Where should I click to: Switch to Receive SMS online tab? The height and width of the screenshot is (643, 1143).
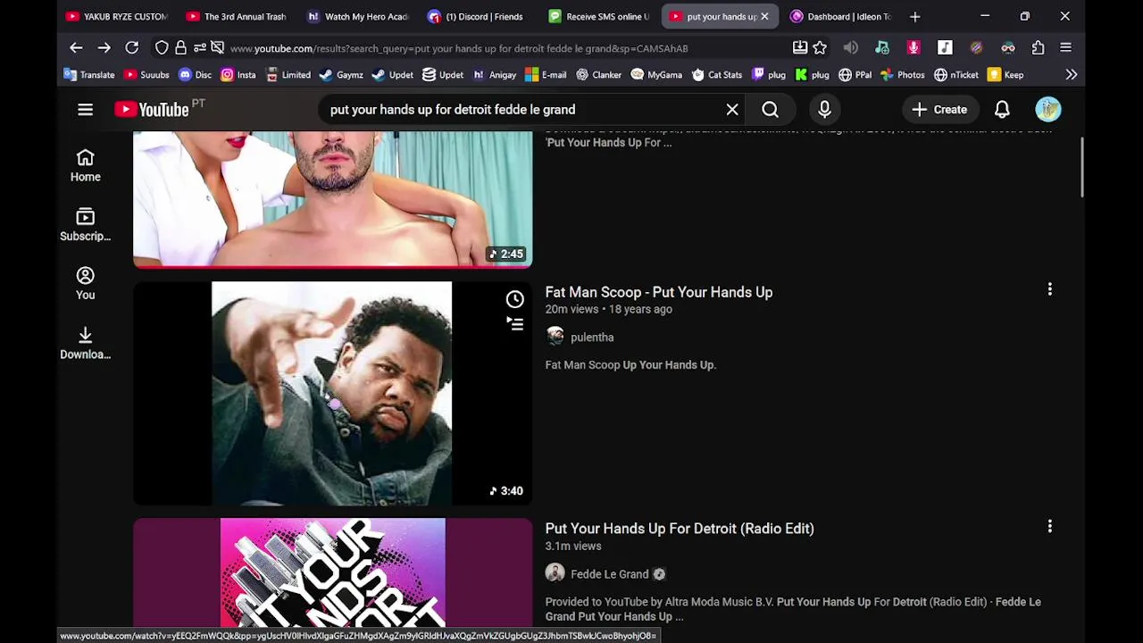click(x=598, y=16)
